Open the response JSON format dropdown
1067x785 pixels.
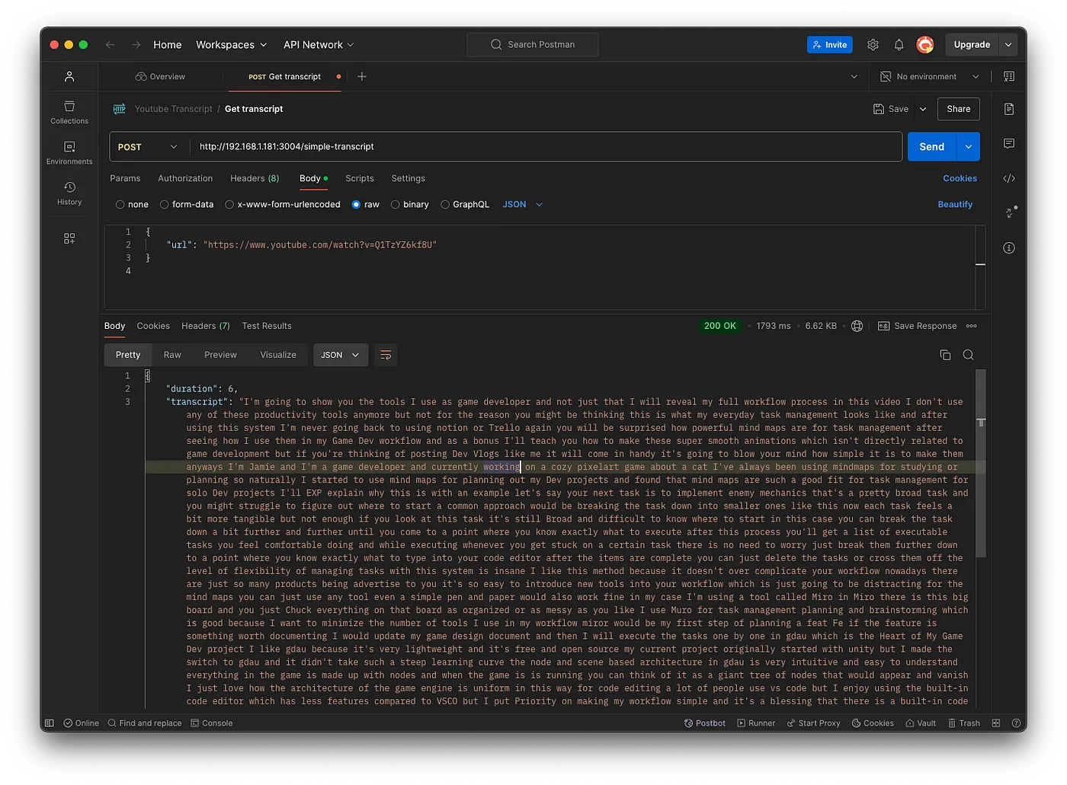(x=340, y=355)
